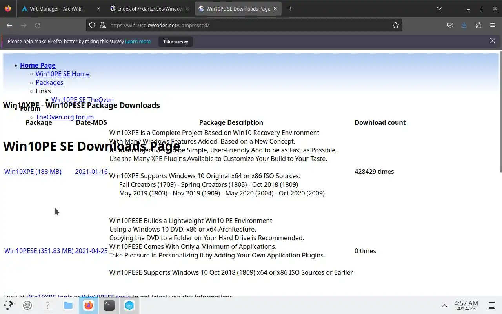Download Win10XPE (183 MB) package
The height and width of the screenshot is (314, 502).
coord(33,172)
